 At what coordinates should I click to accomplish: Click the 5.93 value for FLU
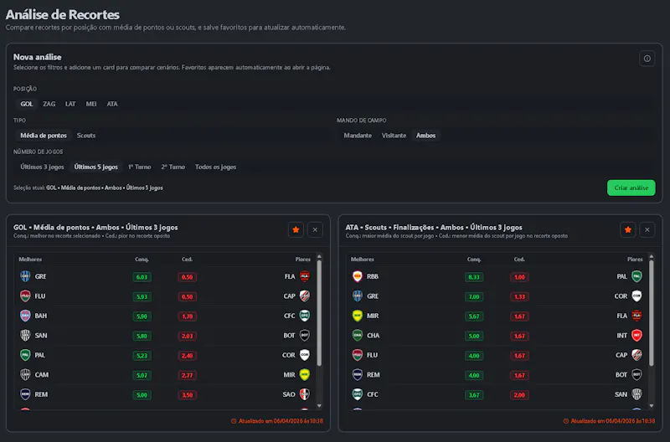(142, 297)
